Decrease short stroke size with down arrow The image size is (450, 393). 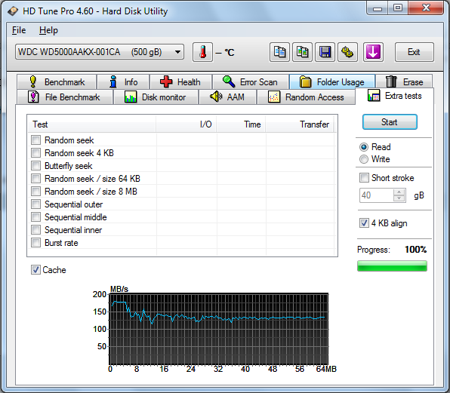399,198
